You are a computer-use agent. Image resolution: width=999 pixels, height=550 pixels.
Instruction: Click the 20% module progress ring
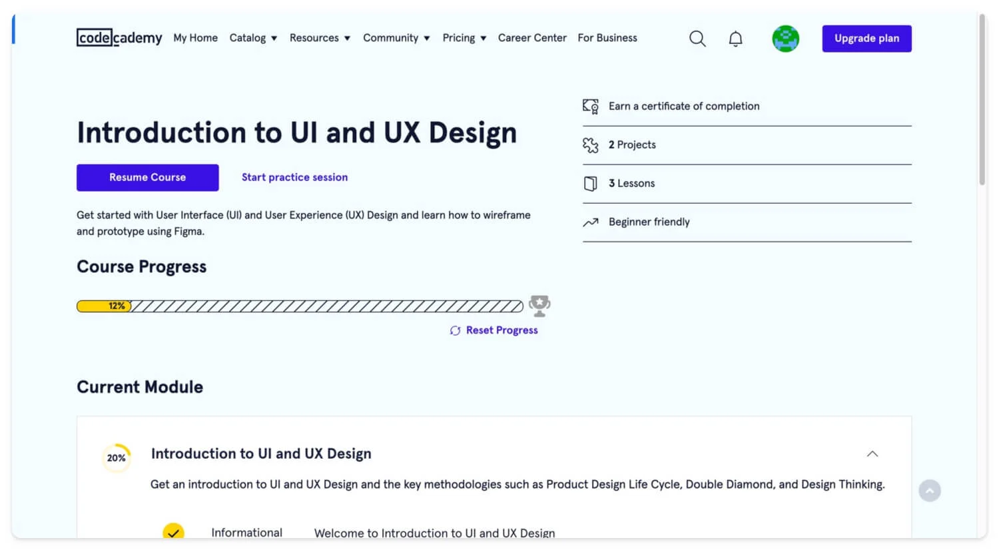click(117, 458)
